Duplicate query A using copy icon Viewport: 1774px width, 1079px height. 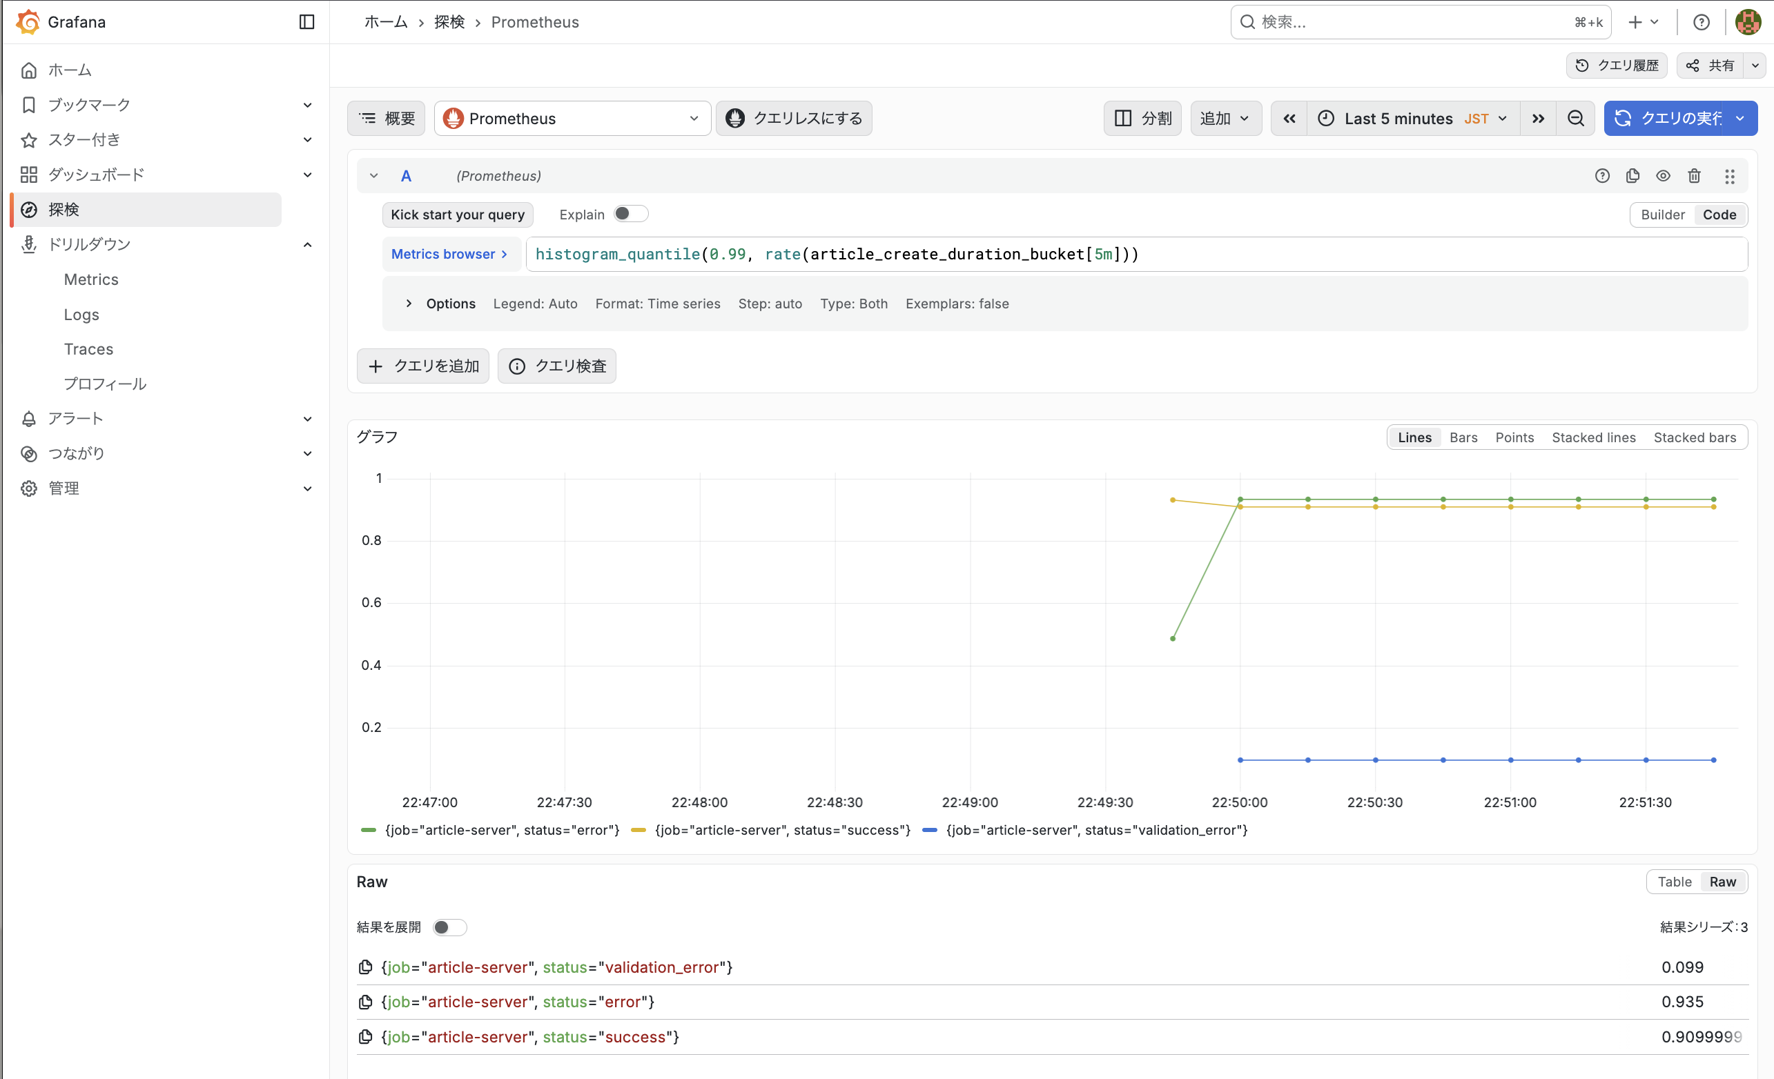pos(1632,176)
